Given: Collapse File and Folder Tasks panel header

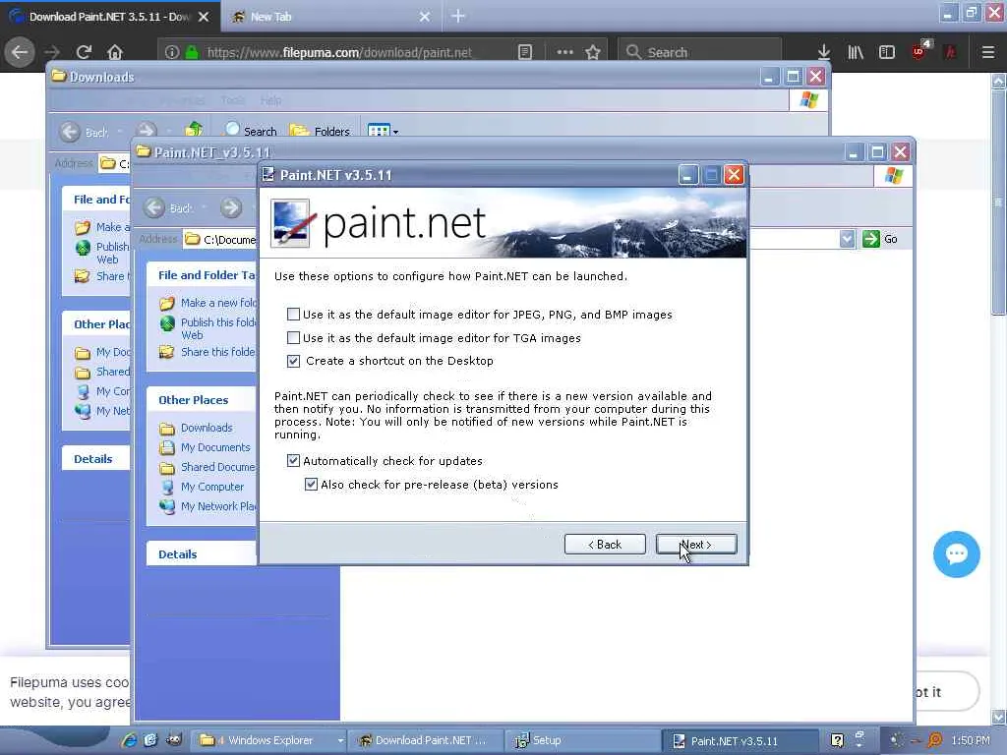Looking at the screenshot, I should 202,275.
